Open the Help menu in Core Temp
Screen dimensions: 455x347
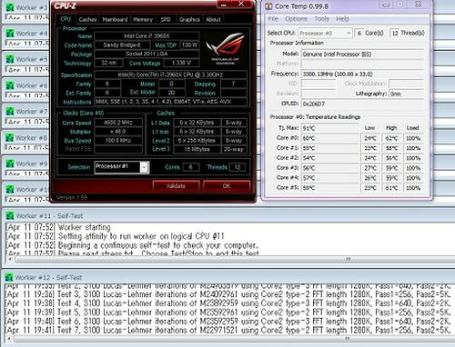point(342,19)
